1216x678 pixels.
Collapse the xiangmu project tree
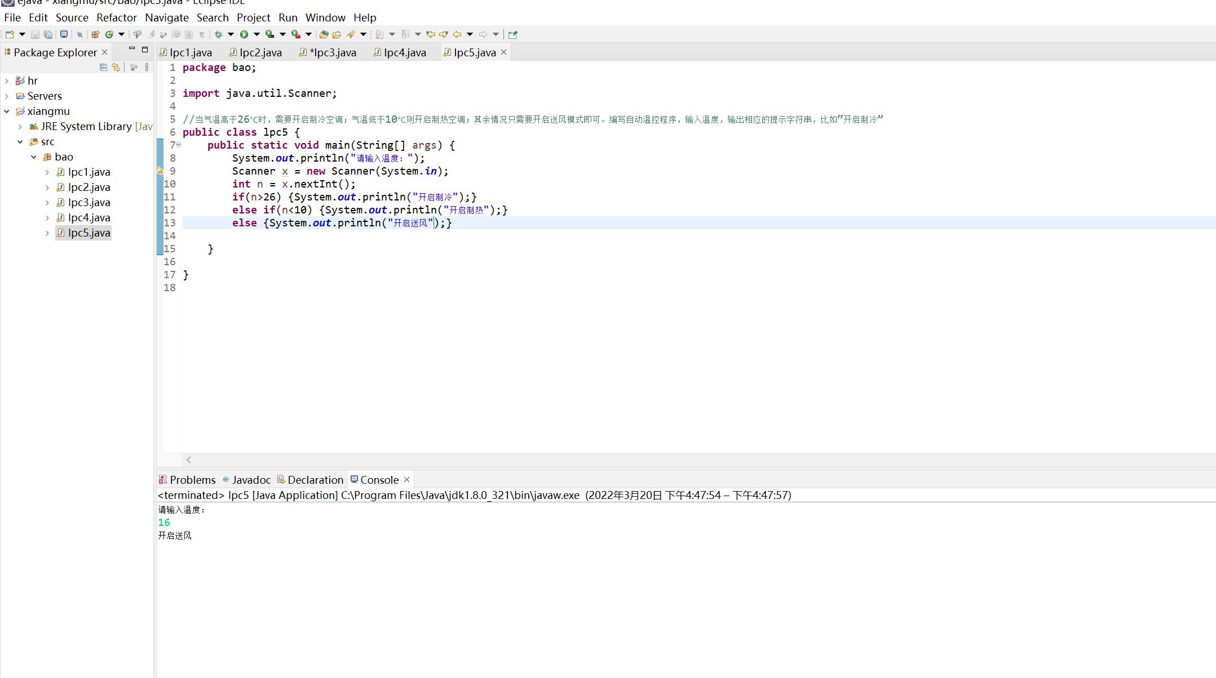[7, 111]
